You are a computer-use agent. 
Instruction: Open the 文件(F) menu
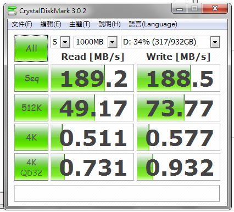click(22, 24)
